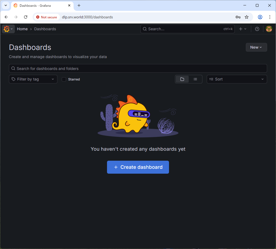The width and height of the screenshot is (276, 249).
Task: Bookmark this page with star icon
Action: click(247, 17)
